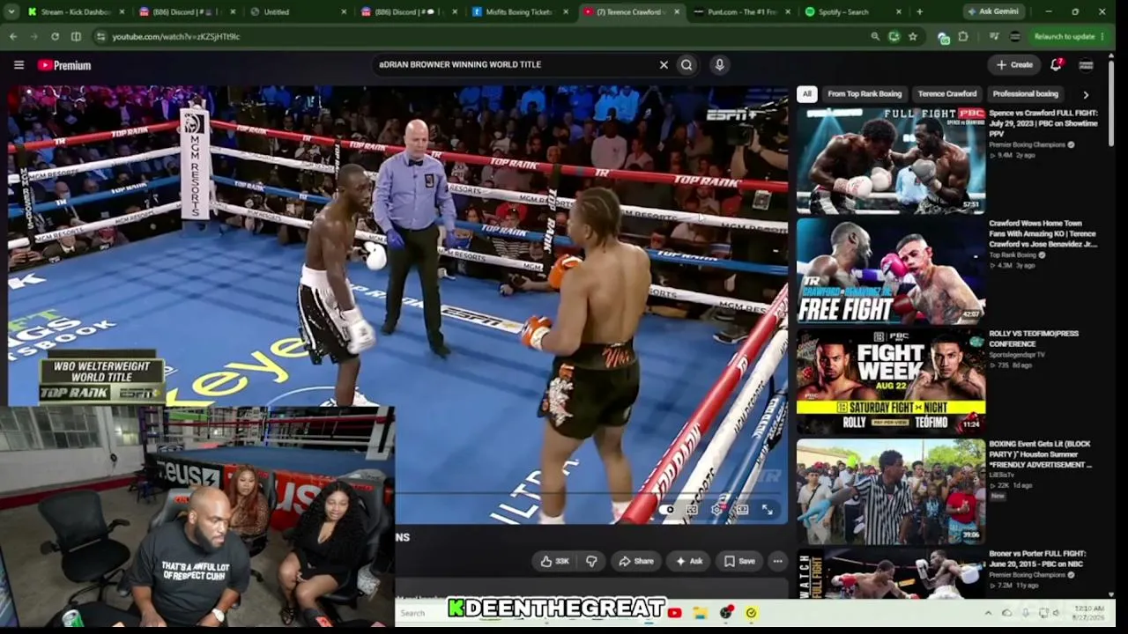Expand the tab search dropdown arrow

tap(12, 11)
